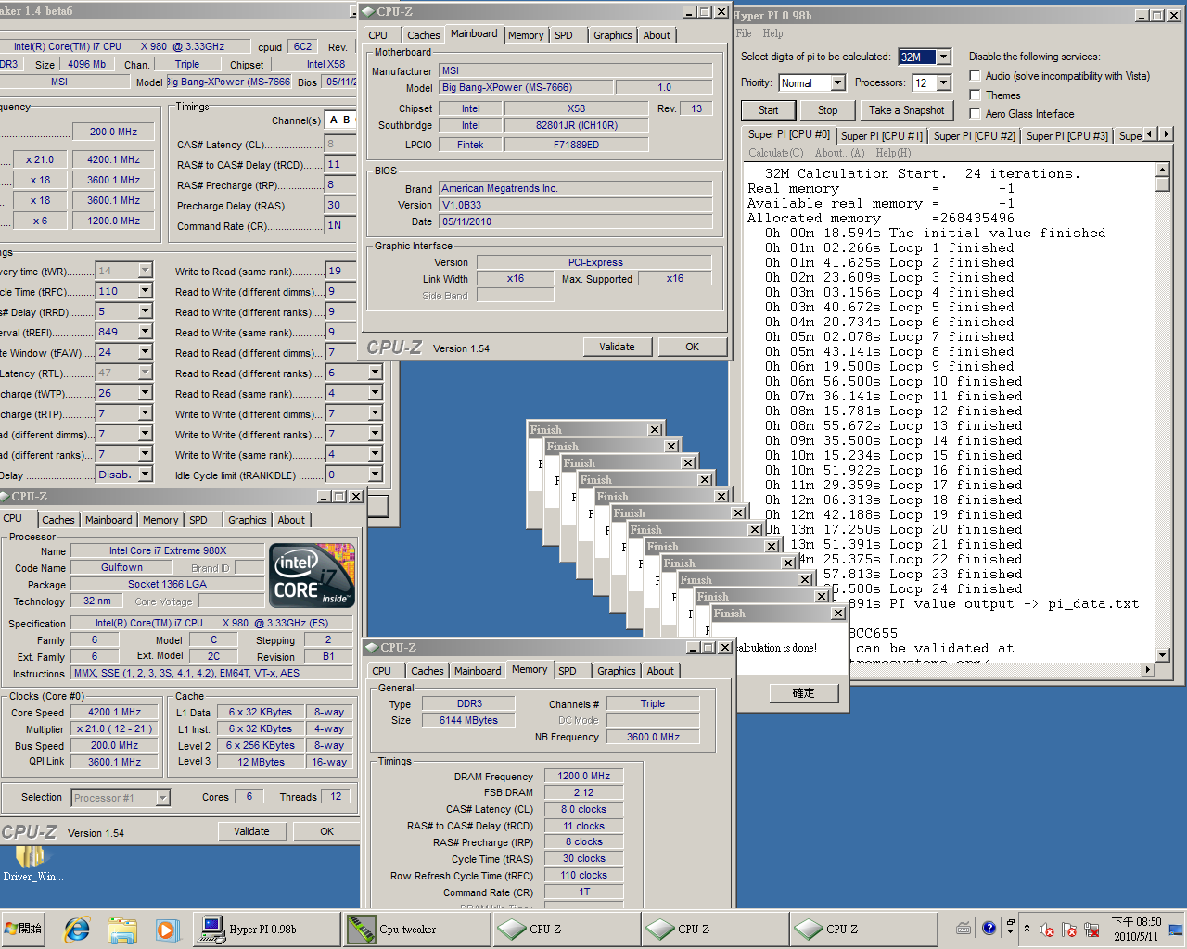Open the tRFC dropdown showing 110
1187x949 pixels.
pyautogui.click(x=146, y=291)
